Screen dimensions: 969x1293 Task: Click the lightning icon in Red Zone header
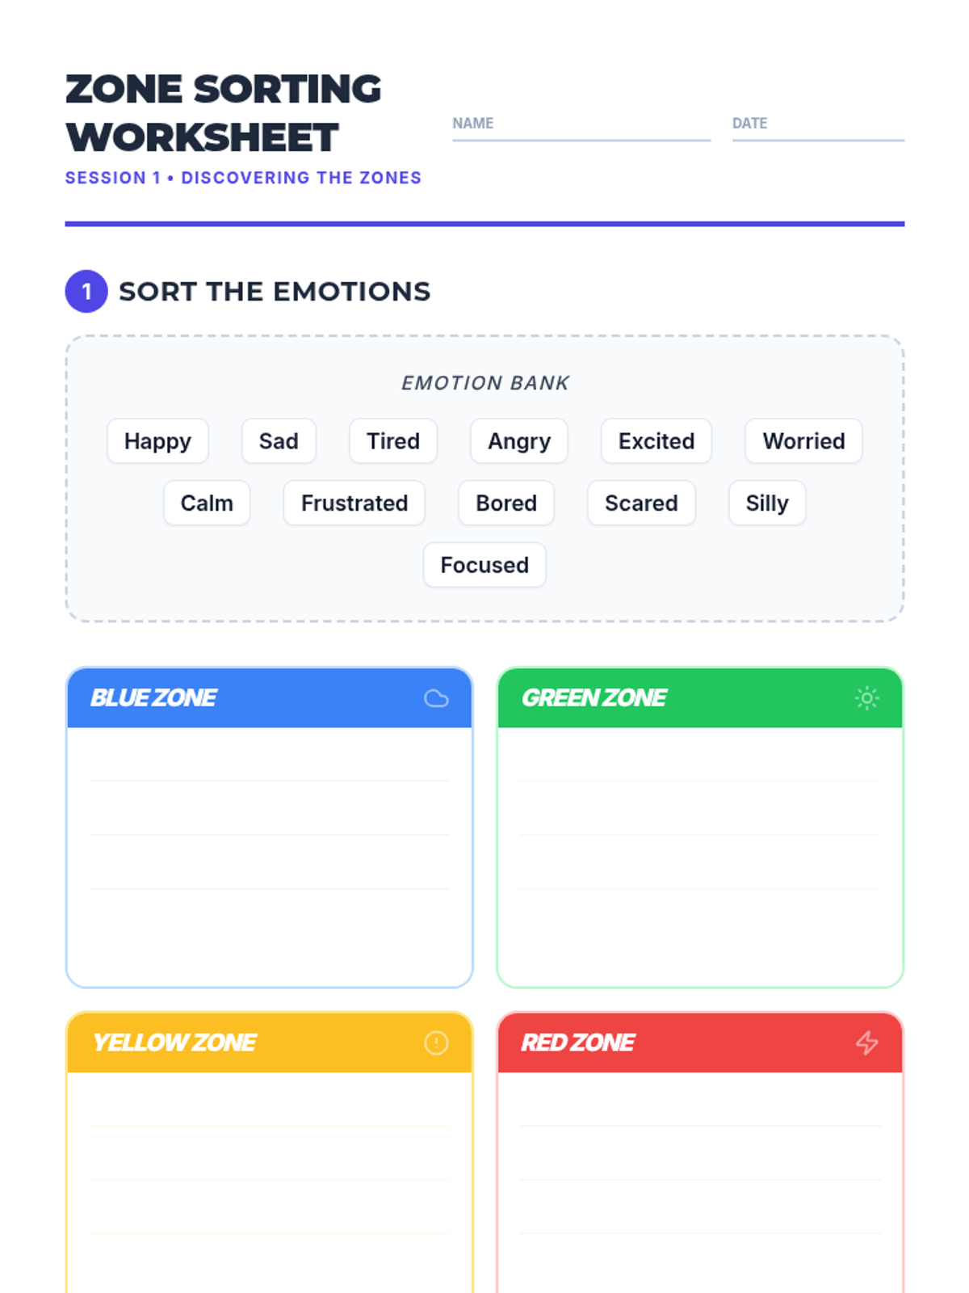[x=866, y=1042]
